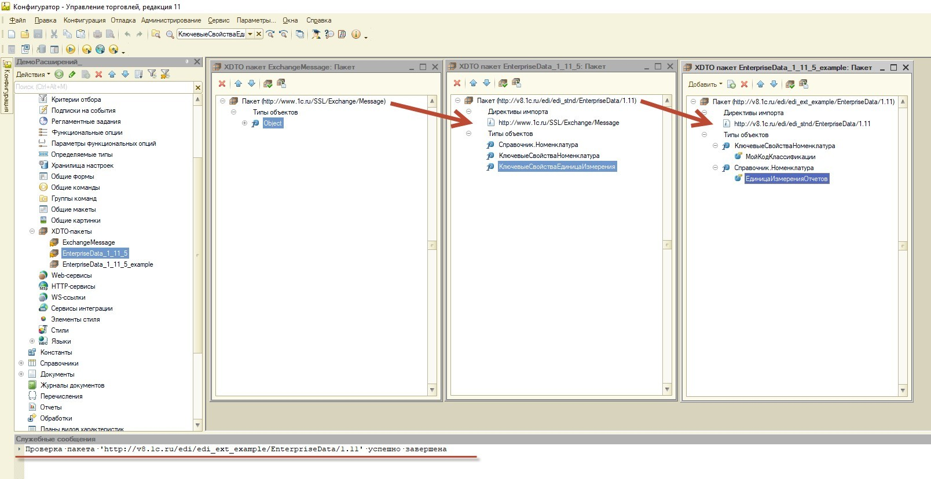Click the Поиск search field in configuration panel
Image resolution: width=931 pixels, height=479 pixels.
coord(103,87)
